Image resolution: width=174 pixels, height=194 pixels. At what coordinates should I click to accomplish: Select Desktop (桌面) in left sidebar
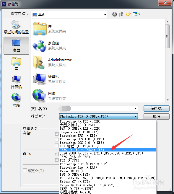[x=16, y=45]
